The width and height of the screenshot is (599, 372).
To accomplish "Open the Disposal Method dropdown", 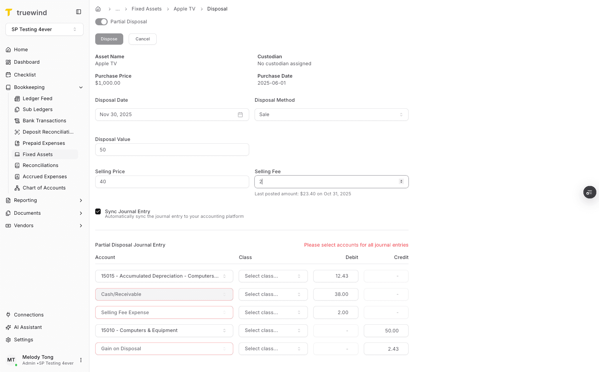I will (331, 114).
